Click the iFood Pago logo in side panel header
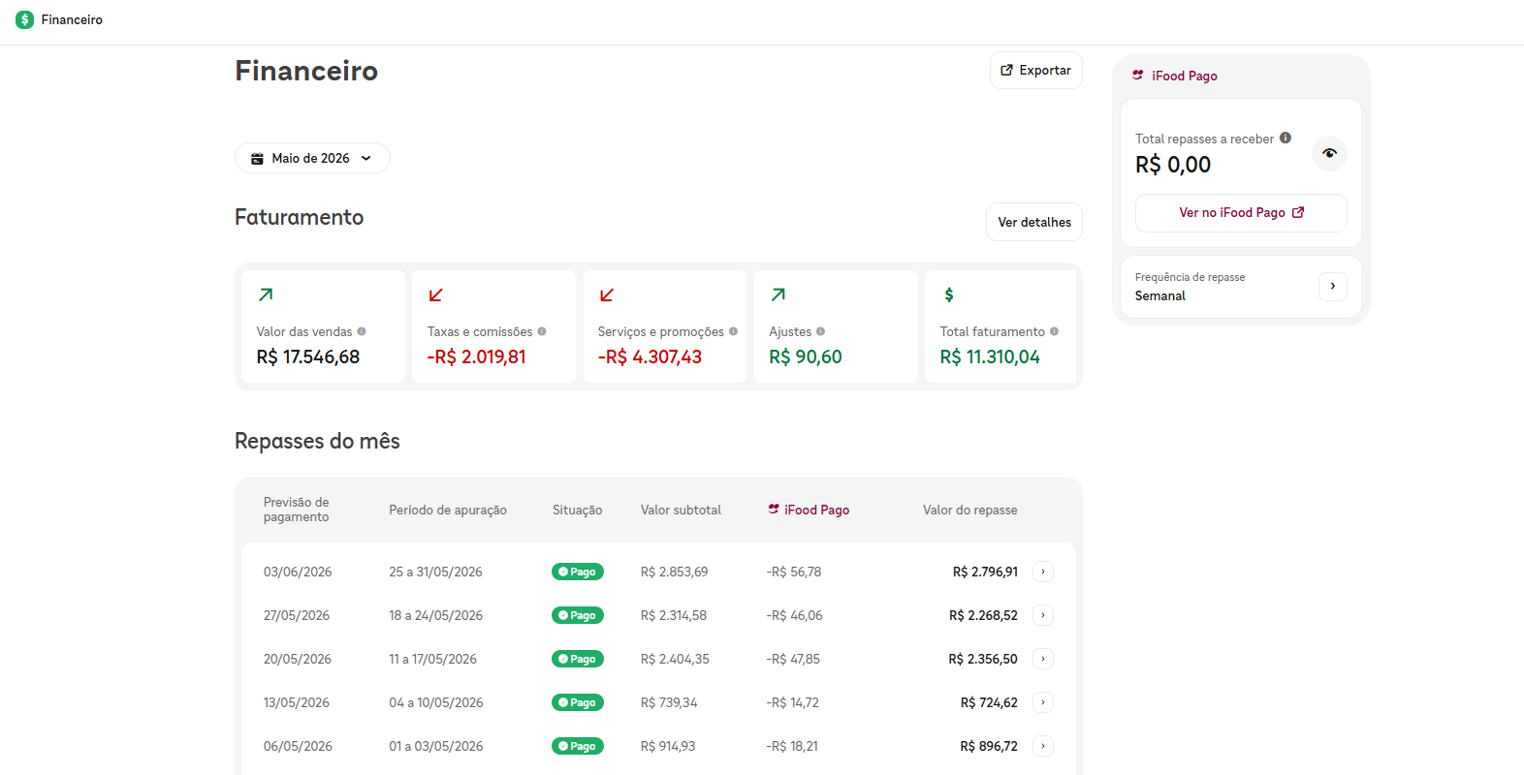The height and width of the screenshot is (775, 1524). click(x=1138, y=75)
